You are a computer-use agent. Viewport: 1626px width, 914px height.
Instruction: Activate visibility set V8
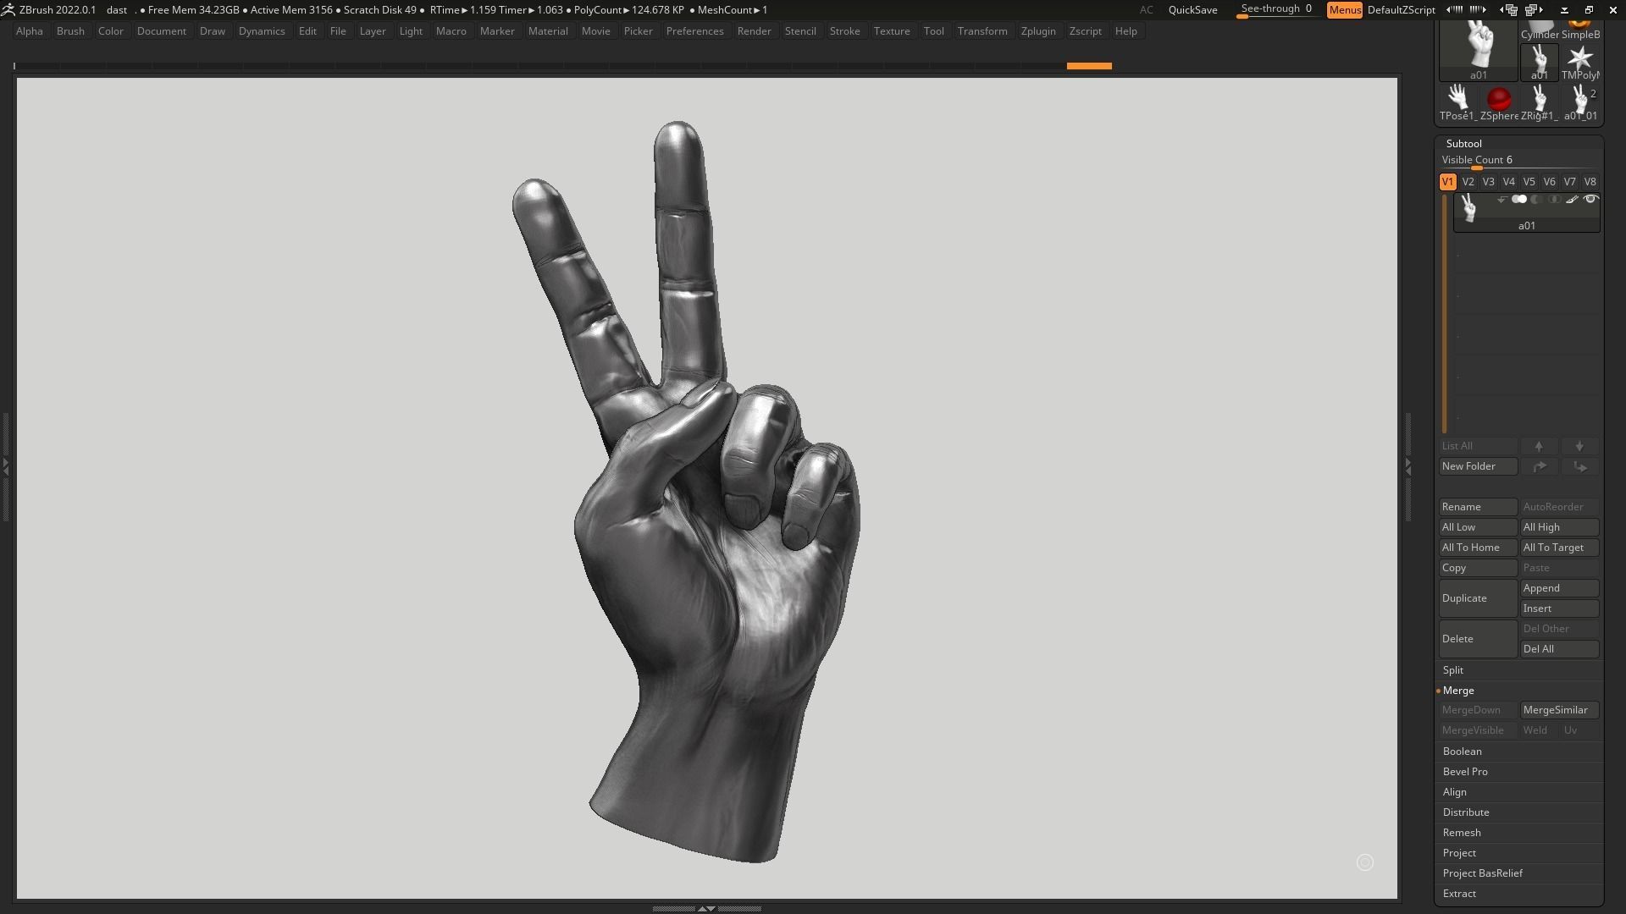pyautogui.click(x=1590, y=182)
